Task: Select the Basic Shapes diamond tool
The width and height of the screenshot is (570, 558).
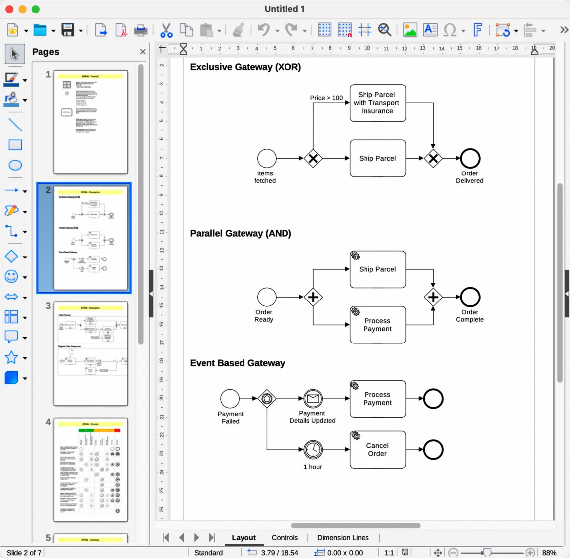Action: pos(11,257)
